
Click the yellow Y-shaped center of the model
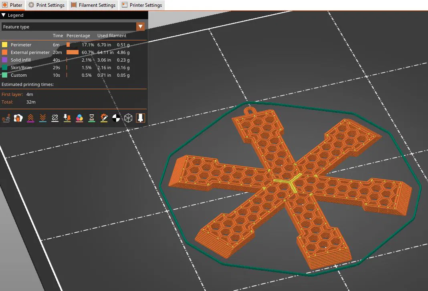[x=290, y=182]
